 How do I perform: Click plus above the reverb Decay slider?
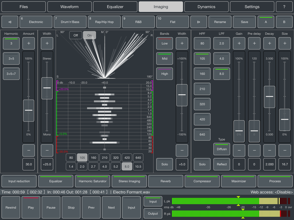point(269,43)
